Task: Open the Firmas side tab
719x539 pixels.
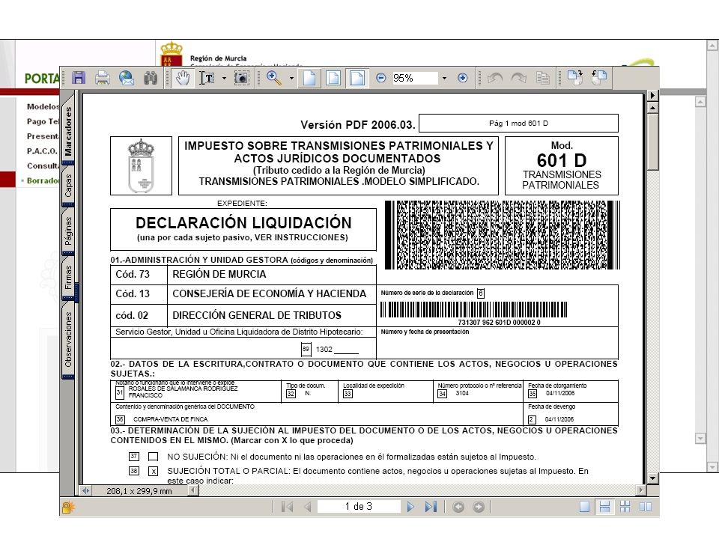Action: [x=68, y=277]
